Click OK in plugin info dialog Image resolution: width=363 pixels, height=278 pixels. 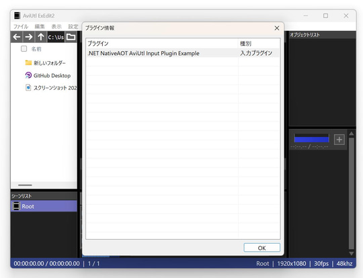point(262,248)
